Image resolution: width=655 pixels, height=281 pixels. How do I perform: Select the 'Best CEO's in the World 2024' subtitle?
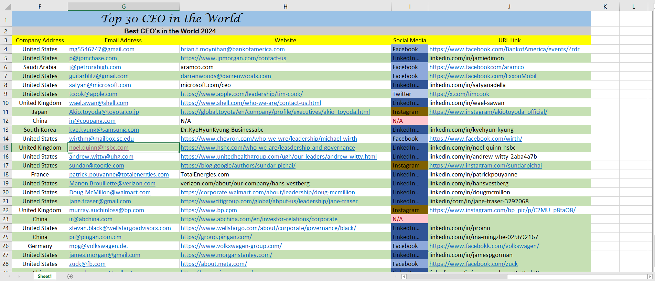tap(170, 31)
